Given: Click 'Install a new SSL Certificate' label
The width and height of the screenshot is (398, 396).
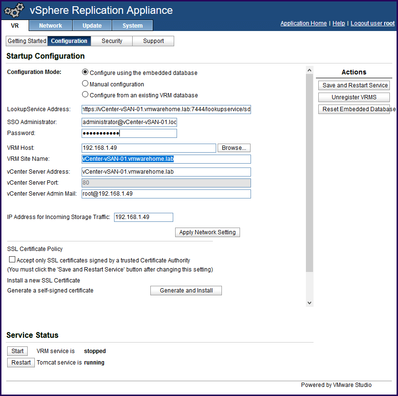Looking at the screenshot, I should (43, 280).
